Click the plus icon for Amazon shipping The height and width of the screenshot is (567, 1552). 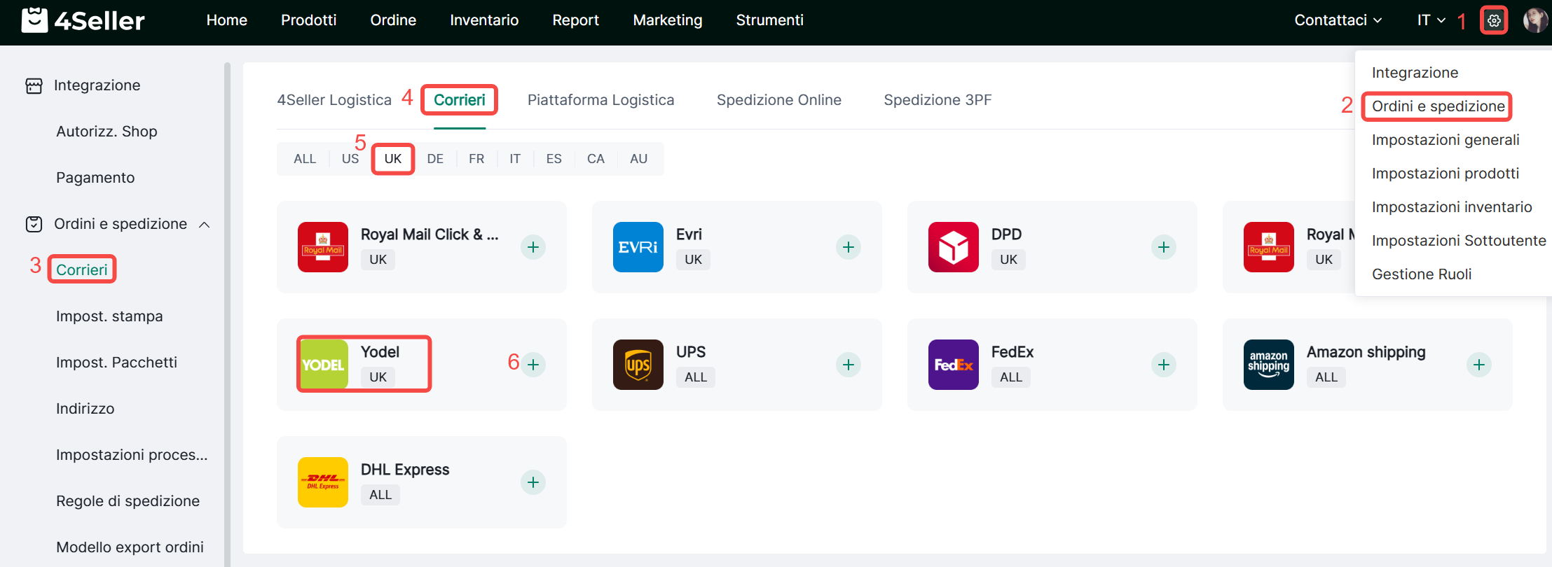click(1478, 365)
